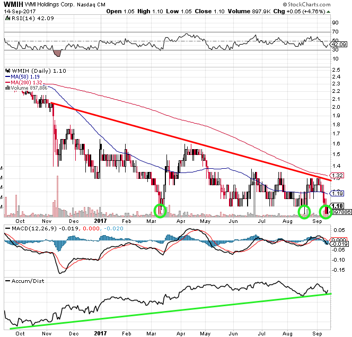Click the 14-Sep-2017 date text
Screen dimensions: 352x337
[20, 11]
